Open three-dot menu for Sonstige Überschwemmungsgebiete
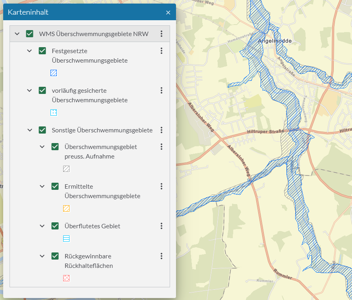The image size is (352, 300). (161, 130)
